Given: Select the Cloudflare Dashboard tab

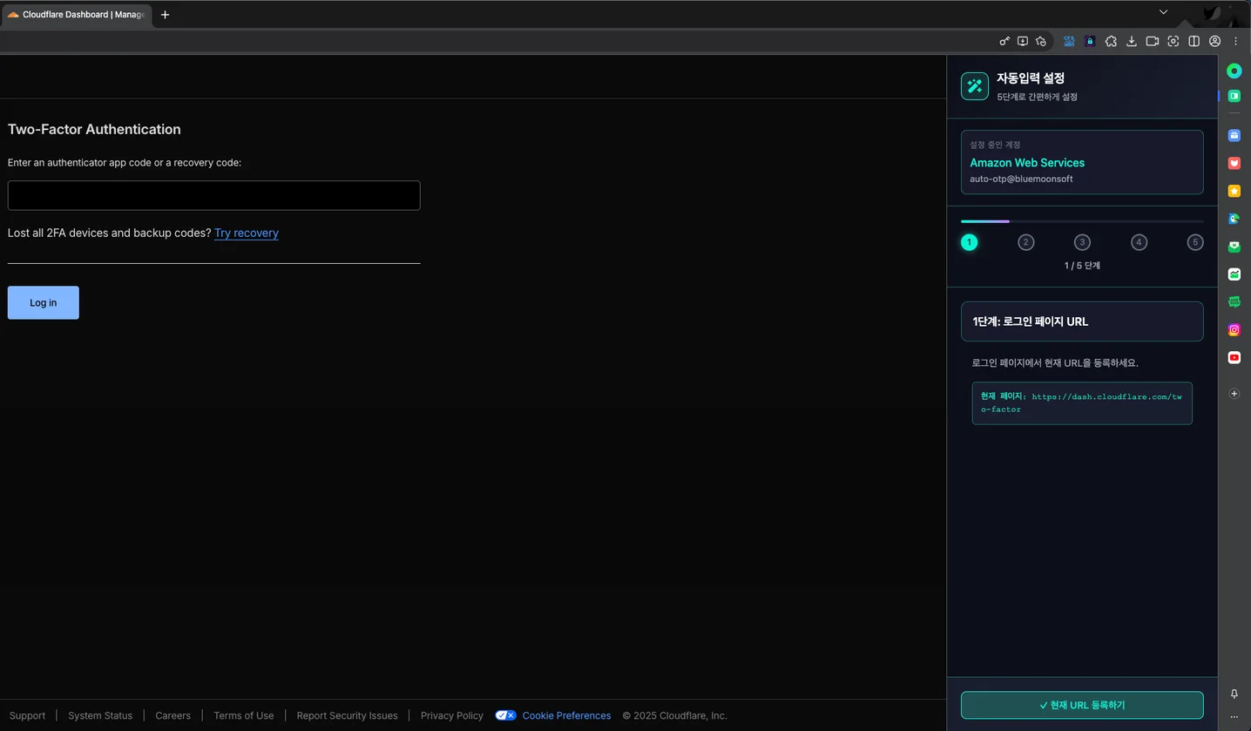Looking at the screenshot, I should point(77,14).
